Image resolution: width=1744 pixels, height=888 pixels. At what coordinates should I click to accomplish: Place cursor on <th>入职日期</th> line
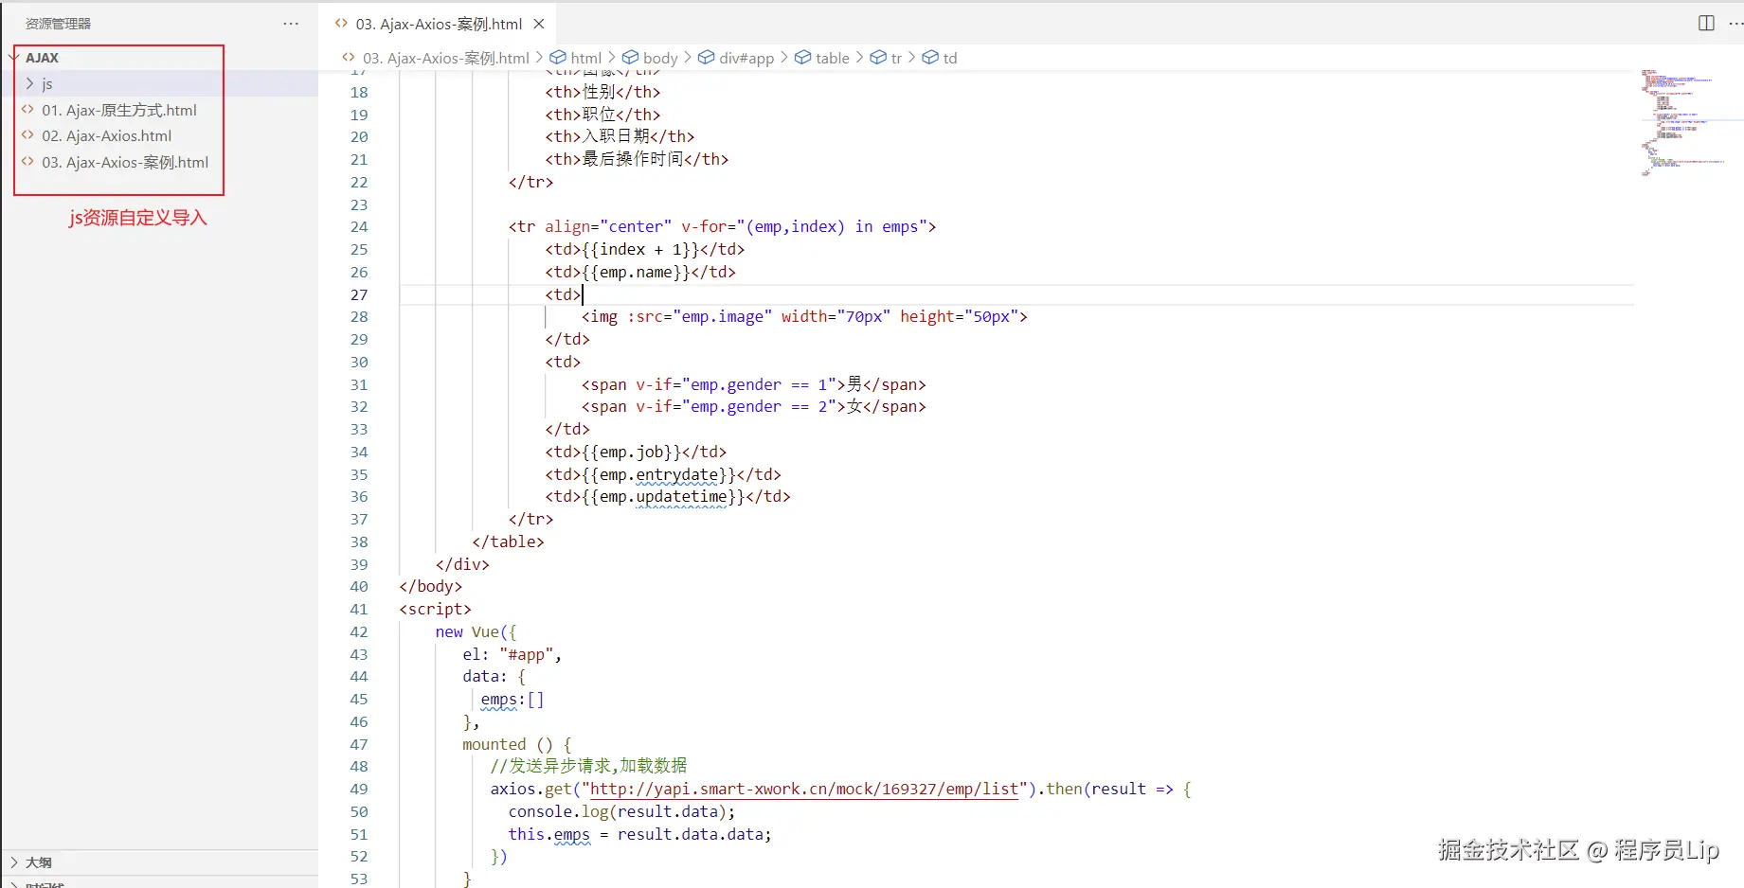pyautogui.click(x=620, y=137)
